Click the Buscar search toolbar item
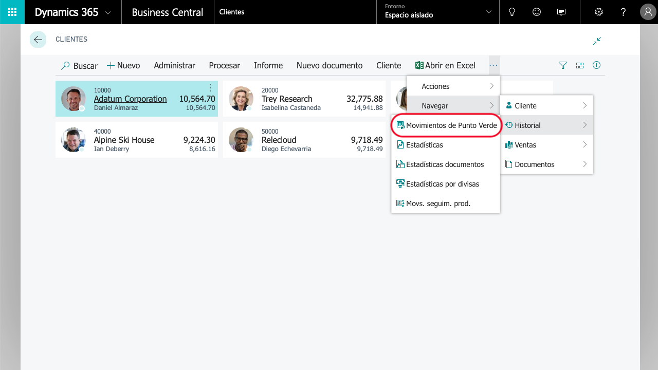 click(x=79, y=66)
